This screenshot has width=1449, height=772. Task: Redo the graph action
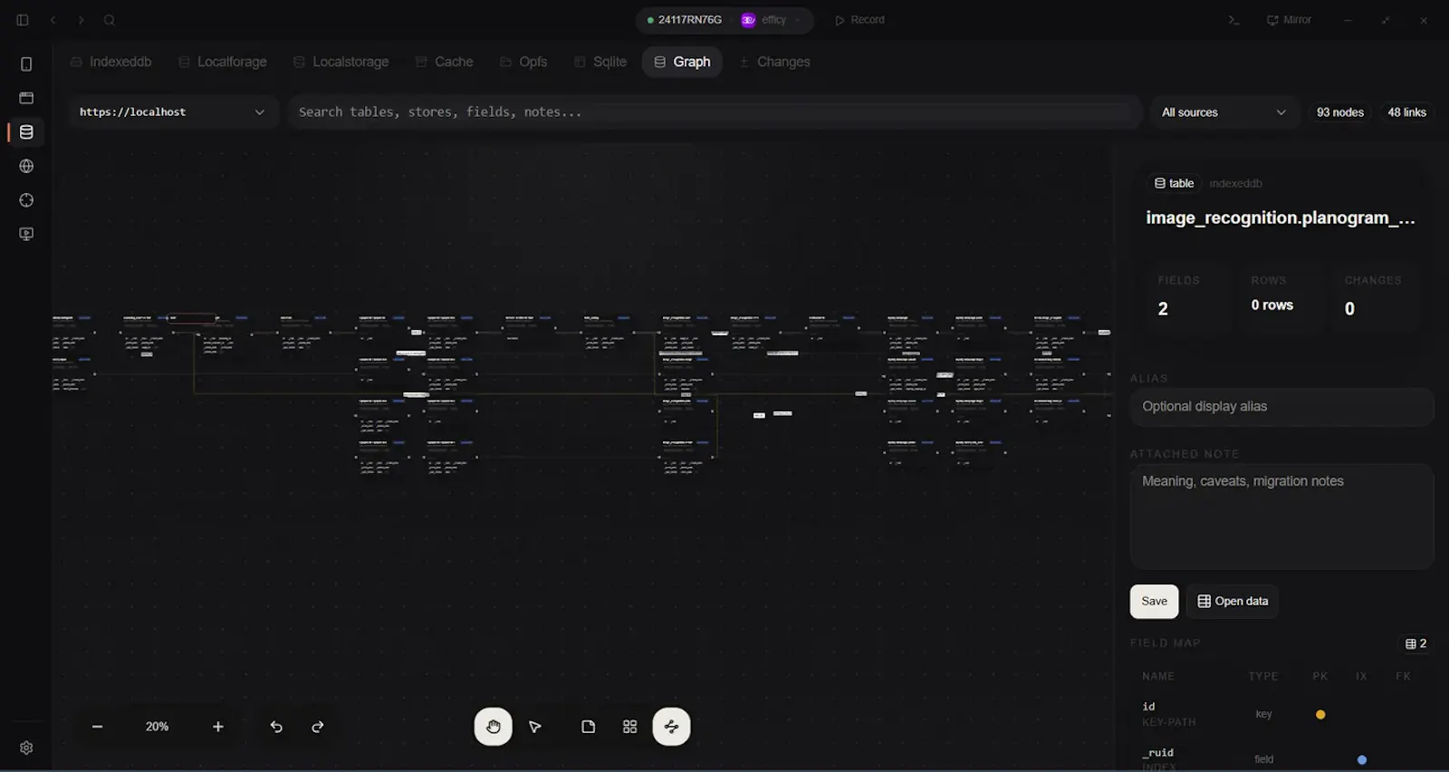tap(318, 727)
